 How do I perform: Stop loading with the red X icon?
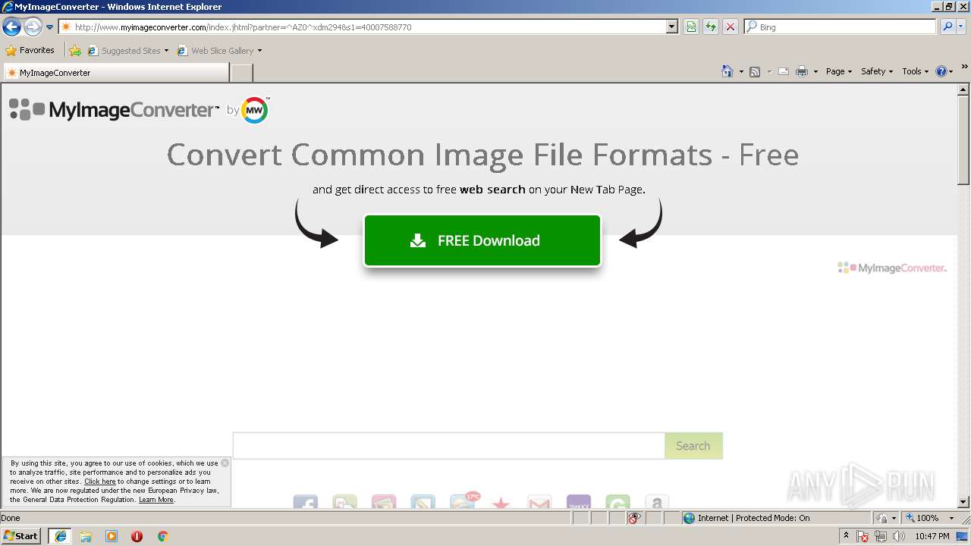(731, 27)
